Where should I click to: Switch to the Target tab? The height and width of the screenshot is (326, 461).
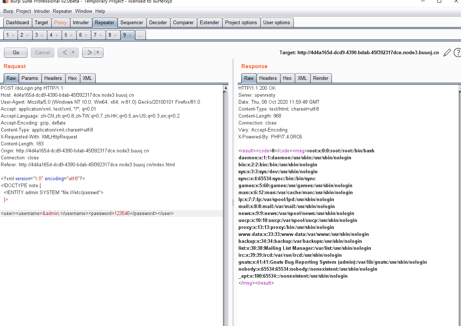coord(41,22)
